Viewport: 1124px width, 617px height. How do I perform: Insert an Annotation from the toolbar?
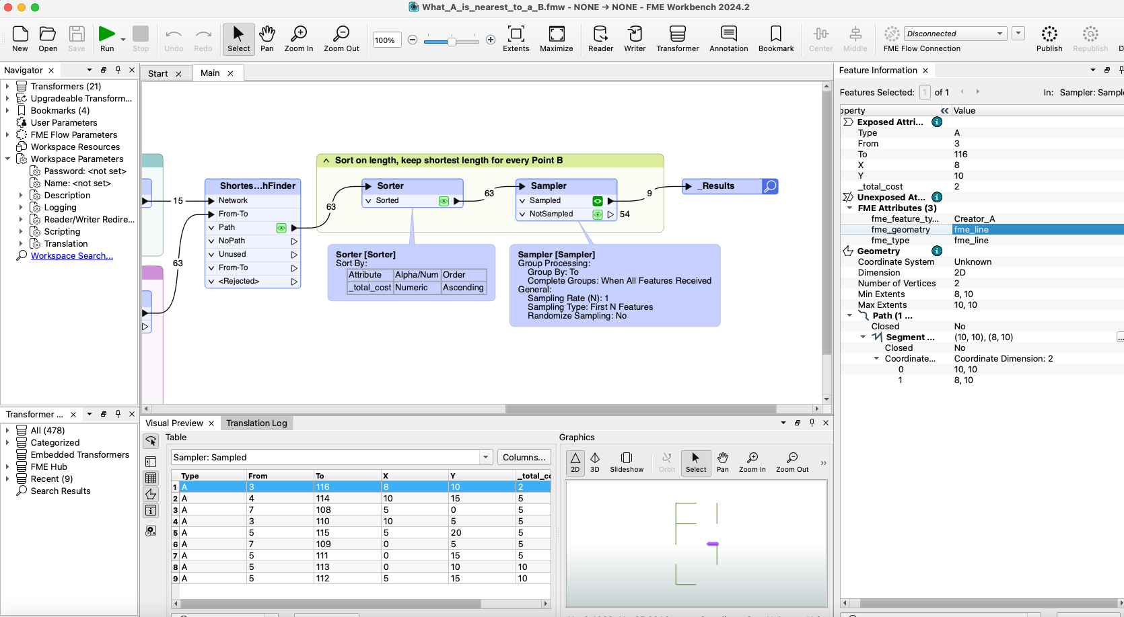tap(729, 39)
